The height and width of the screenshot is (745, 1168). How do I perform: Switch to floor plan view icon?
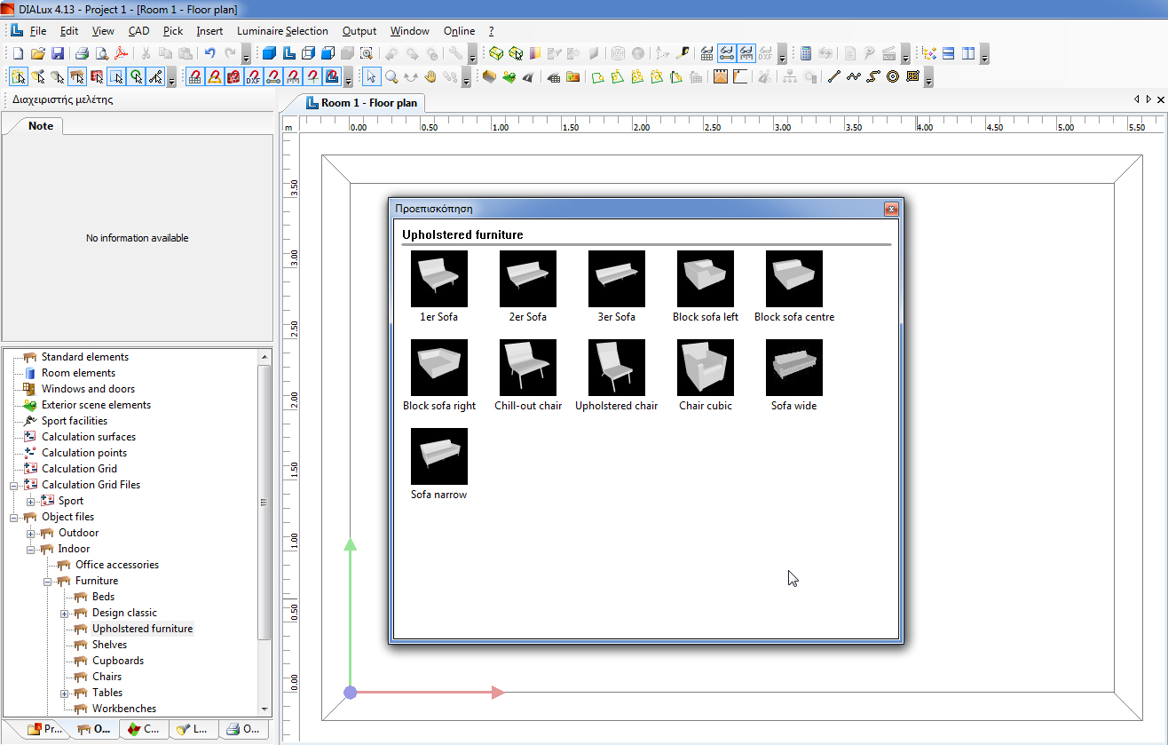point(288,53)
